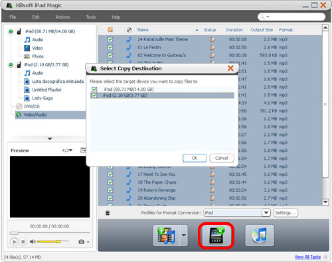The width and height of the screenshot is (332, 262).
Task: Uncheck iPod in copy destination dialog
Action: point(94,96)
